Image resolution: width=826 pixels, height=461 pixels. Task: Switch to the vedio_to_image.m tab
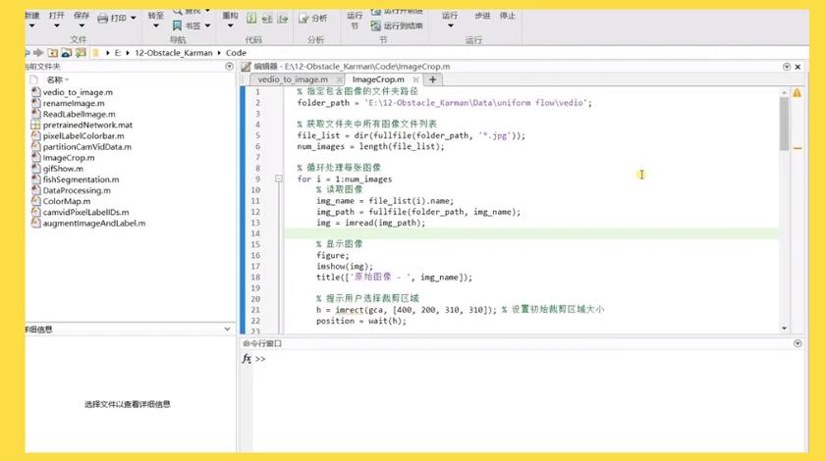tap(292, 79)
